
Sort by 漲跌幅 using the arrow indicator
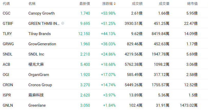[x=115, y=4]
